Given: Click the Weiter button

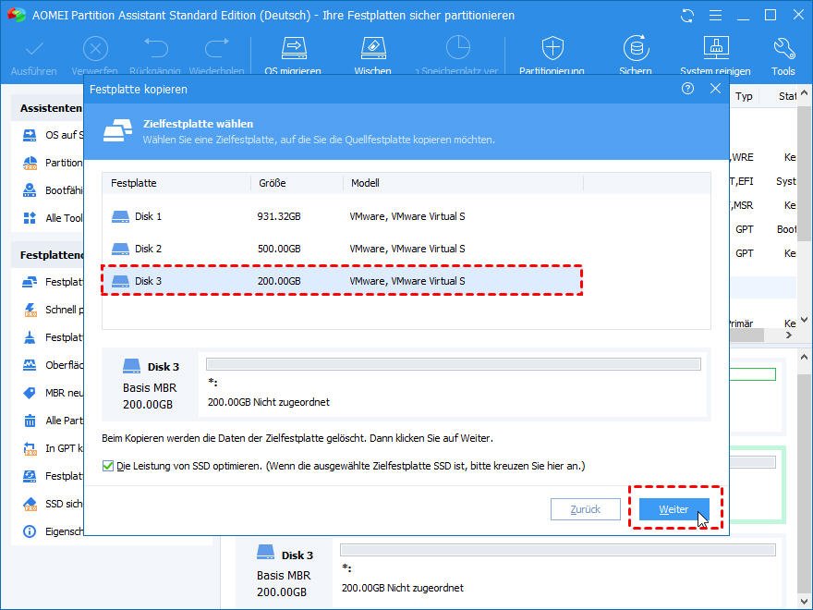Looking at the screenshot, I should click(x=673, y=509).
